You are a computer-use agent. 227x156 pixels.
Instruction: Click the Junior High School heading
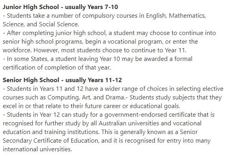(60, 7)
